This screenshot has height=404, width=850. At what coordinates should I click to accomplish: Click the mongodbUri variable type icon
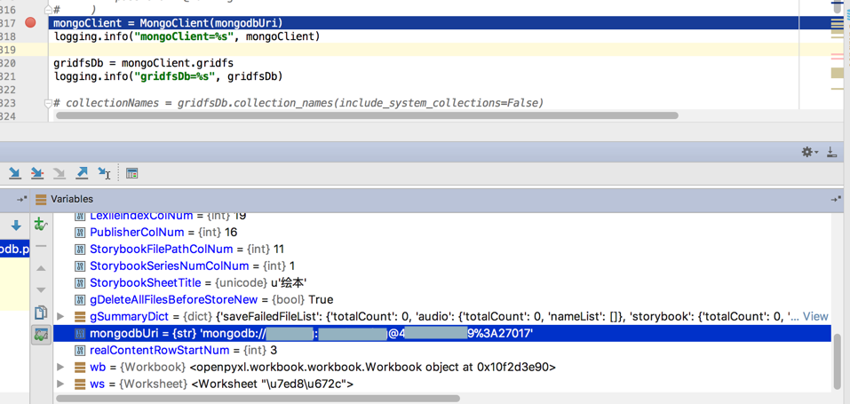tap(80, 334)
